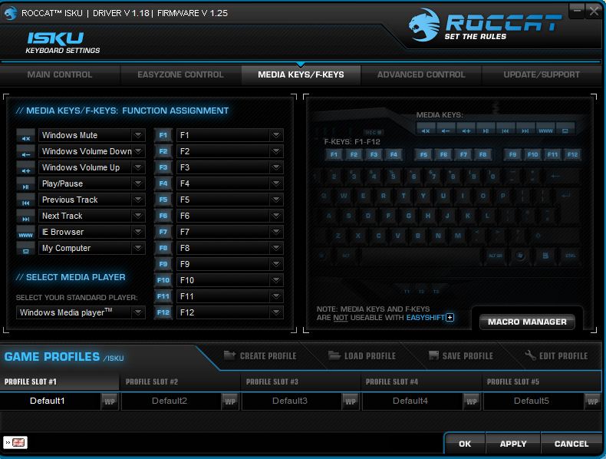Toggle the WP button for Default3 profile
Viewport: 606px width, 459px height.
(x=351, y=401)
